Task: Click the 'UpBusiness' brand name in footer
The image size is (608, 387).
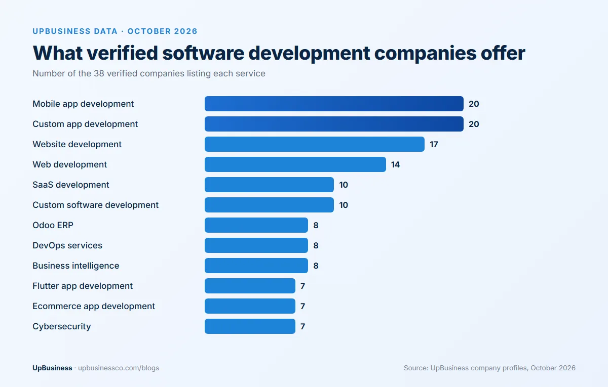Action: pyautogui.click(x=52, y=368)
